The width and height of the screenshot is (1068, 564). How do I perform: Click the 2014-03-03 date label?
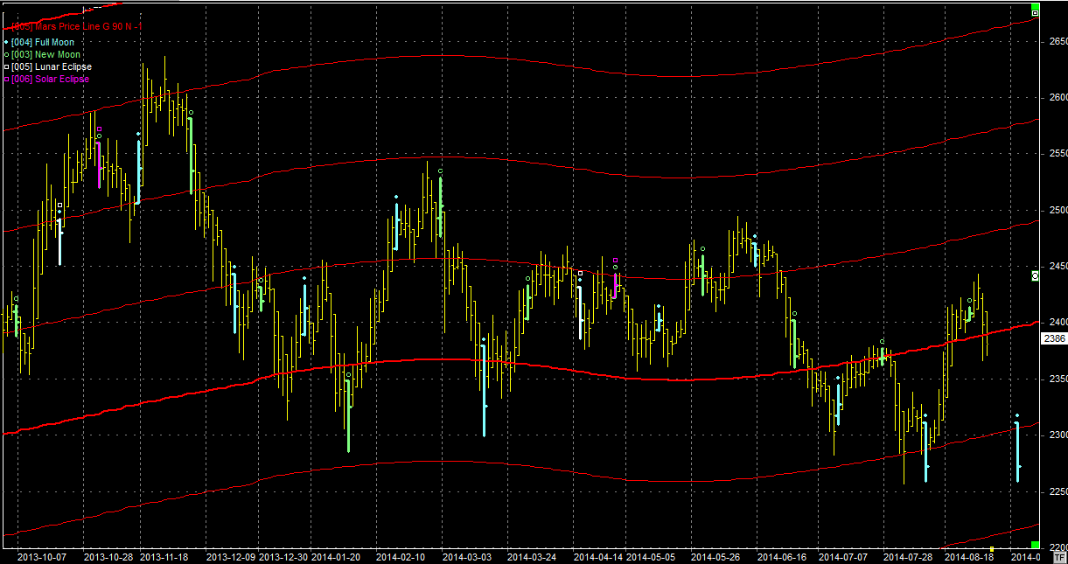click(467, 556)
